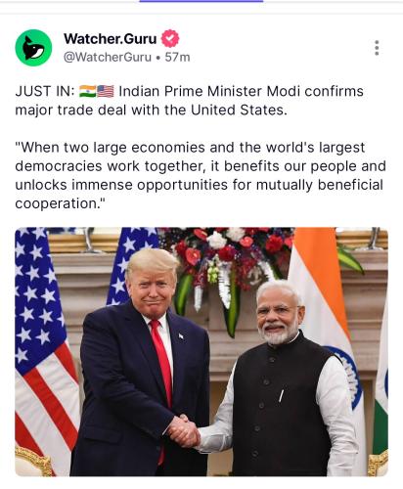403x489 pixels.
Task: Click the pink verified badge
Action: pyautogui.click(x=170, y=38)
